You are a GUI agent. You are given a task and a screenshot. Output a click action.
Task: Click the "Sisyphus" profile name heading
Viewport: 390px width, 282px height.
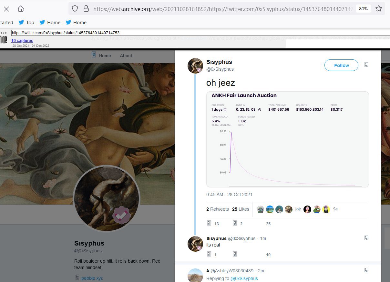coord(89,243)
